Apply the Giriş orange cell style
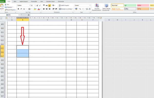The image size is (154, 98). pos(143,9)
